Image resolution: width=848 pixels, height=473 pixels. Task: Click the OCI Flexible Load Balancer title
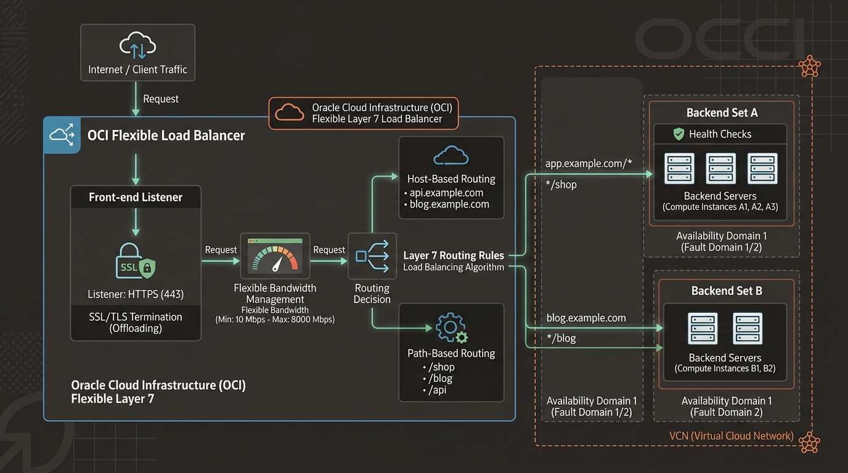(x=166, y=135)
